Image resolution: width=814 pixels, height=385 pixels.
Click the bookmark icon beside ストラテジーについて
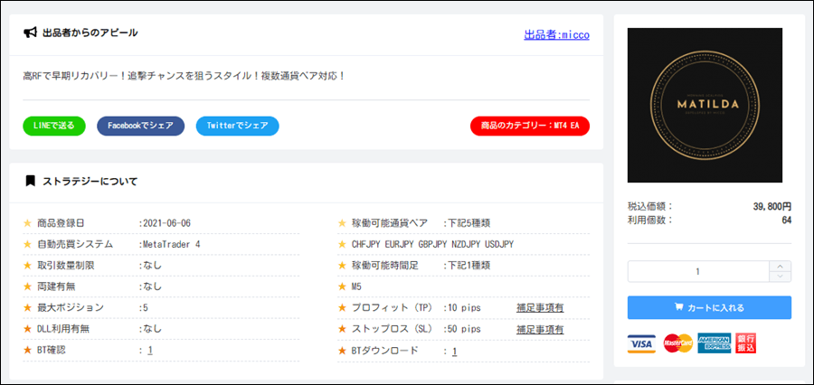click(x=30, y=181)
